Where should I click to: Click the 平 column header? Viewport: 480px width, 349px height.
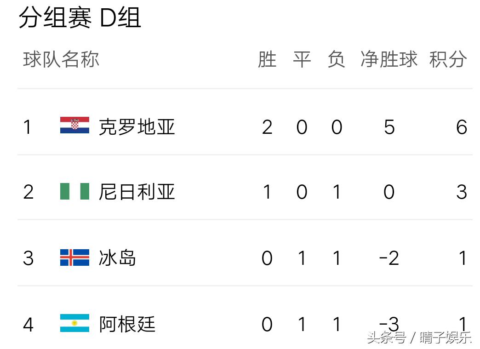click(302, 60)
